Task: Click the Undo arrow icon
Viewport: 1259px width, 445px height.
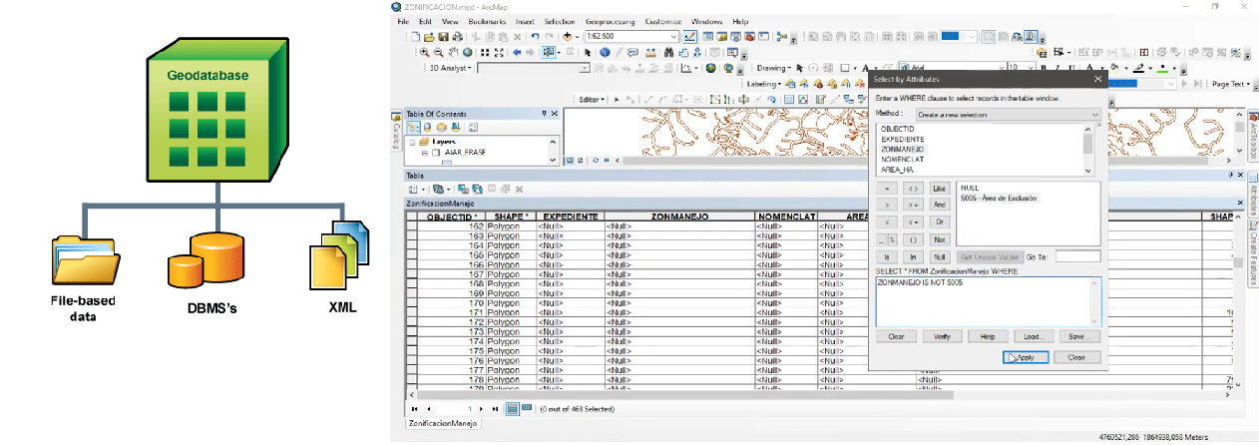Action: [536, 37]
